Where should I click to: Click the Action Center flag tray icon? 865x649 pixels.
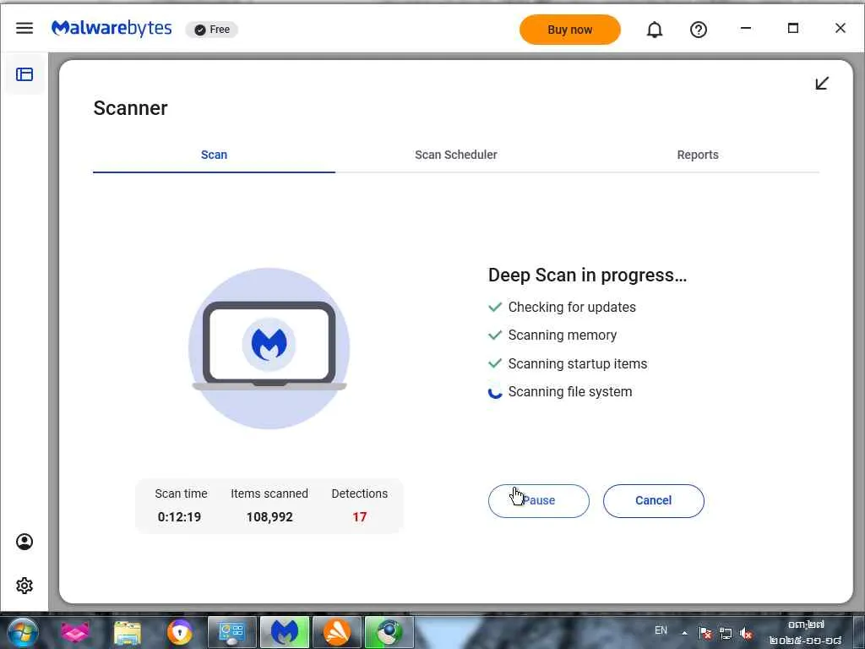click(x=705, y=633)
